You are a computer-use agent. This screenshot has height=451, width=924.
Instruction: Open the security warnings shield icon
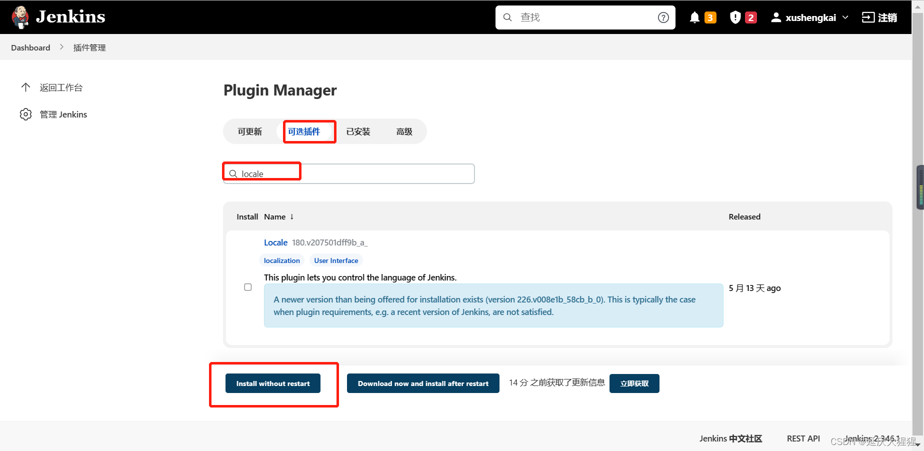(x=735, y=17)
